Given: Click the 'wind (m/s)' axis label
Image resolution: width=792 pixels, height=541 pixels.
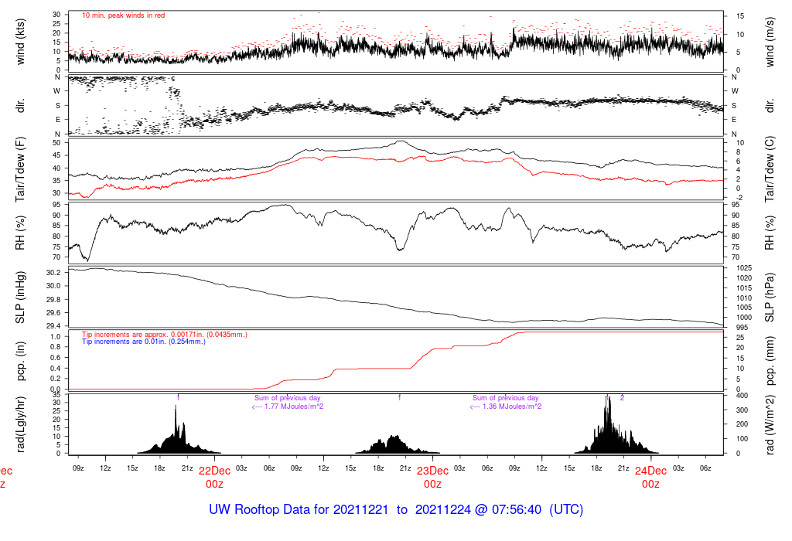Looking at the screenshot, I should coord(770,42).
